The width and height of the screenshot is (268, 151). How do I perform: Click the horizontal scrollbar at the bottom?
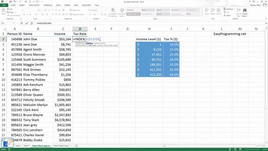[x=210, y=146]
